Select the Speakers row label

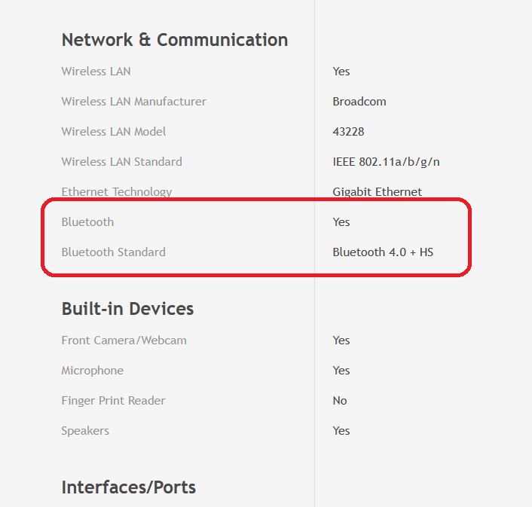(85, 431)
